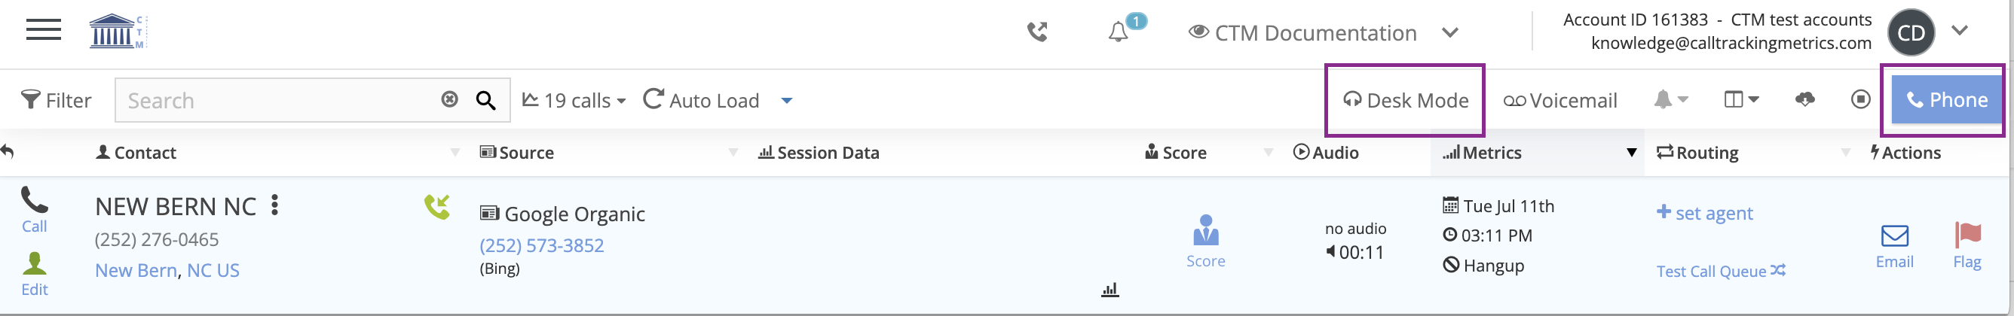Click the active calls phone icon
The image size is (2014, 316).
point(1037,32)
